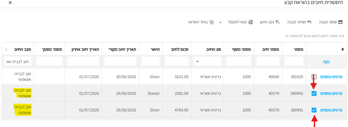Image resolution: width=348 pixels, height=127 pixels.
Task: Click the תיאור filter input field
Action: point(151,61)
